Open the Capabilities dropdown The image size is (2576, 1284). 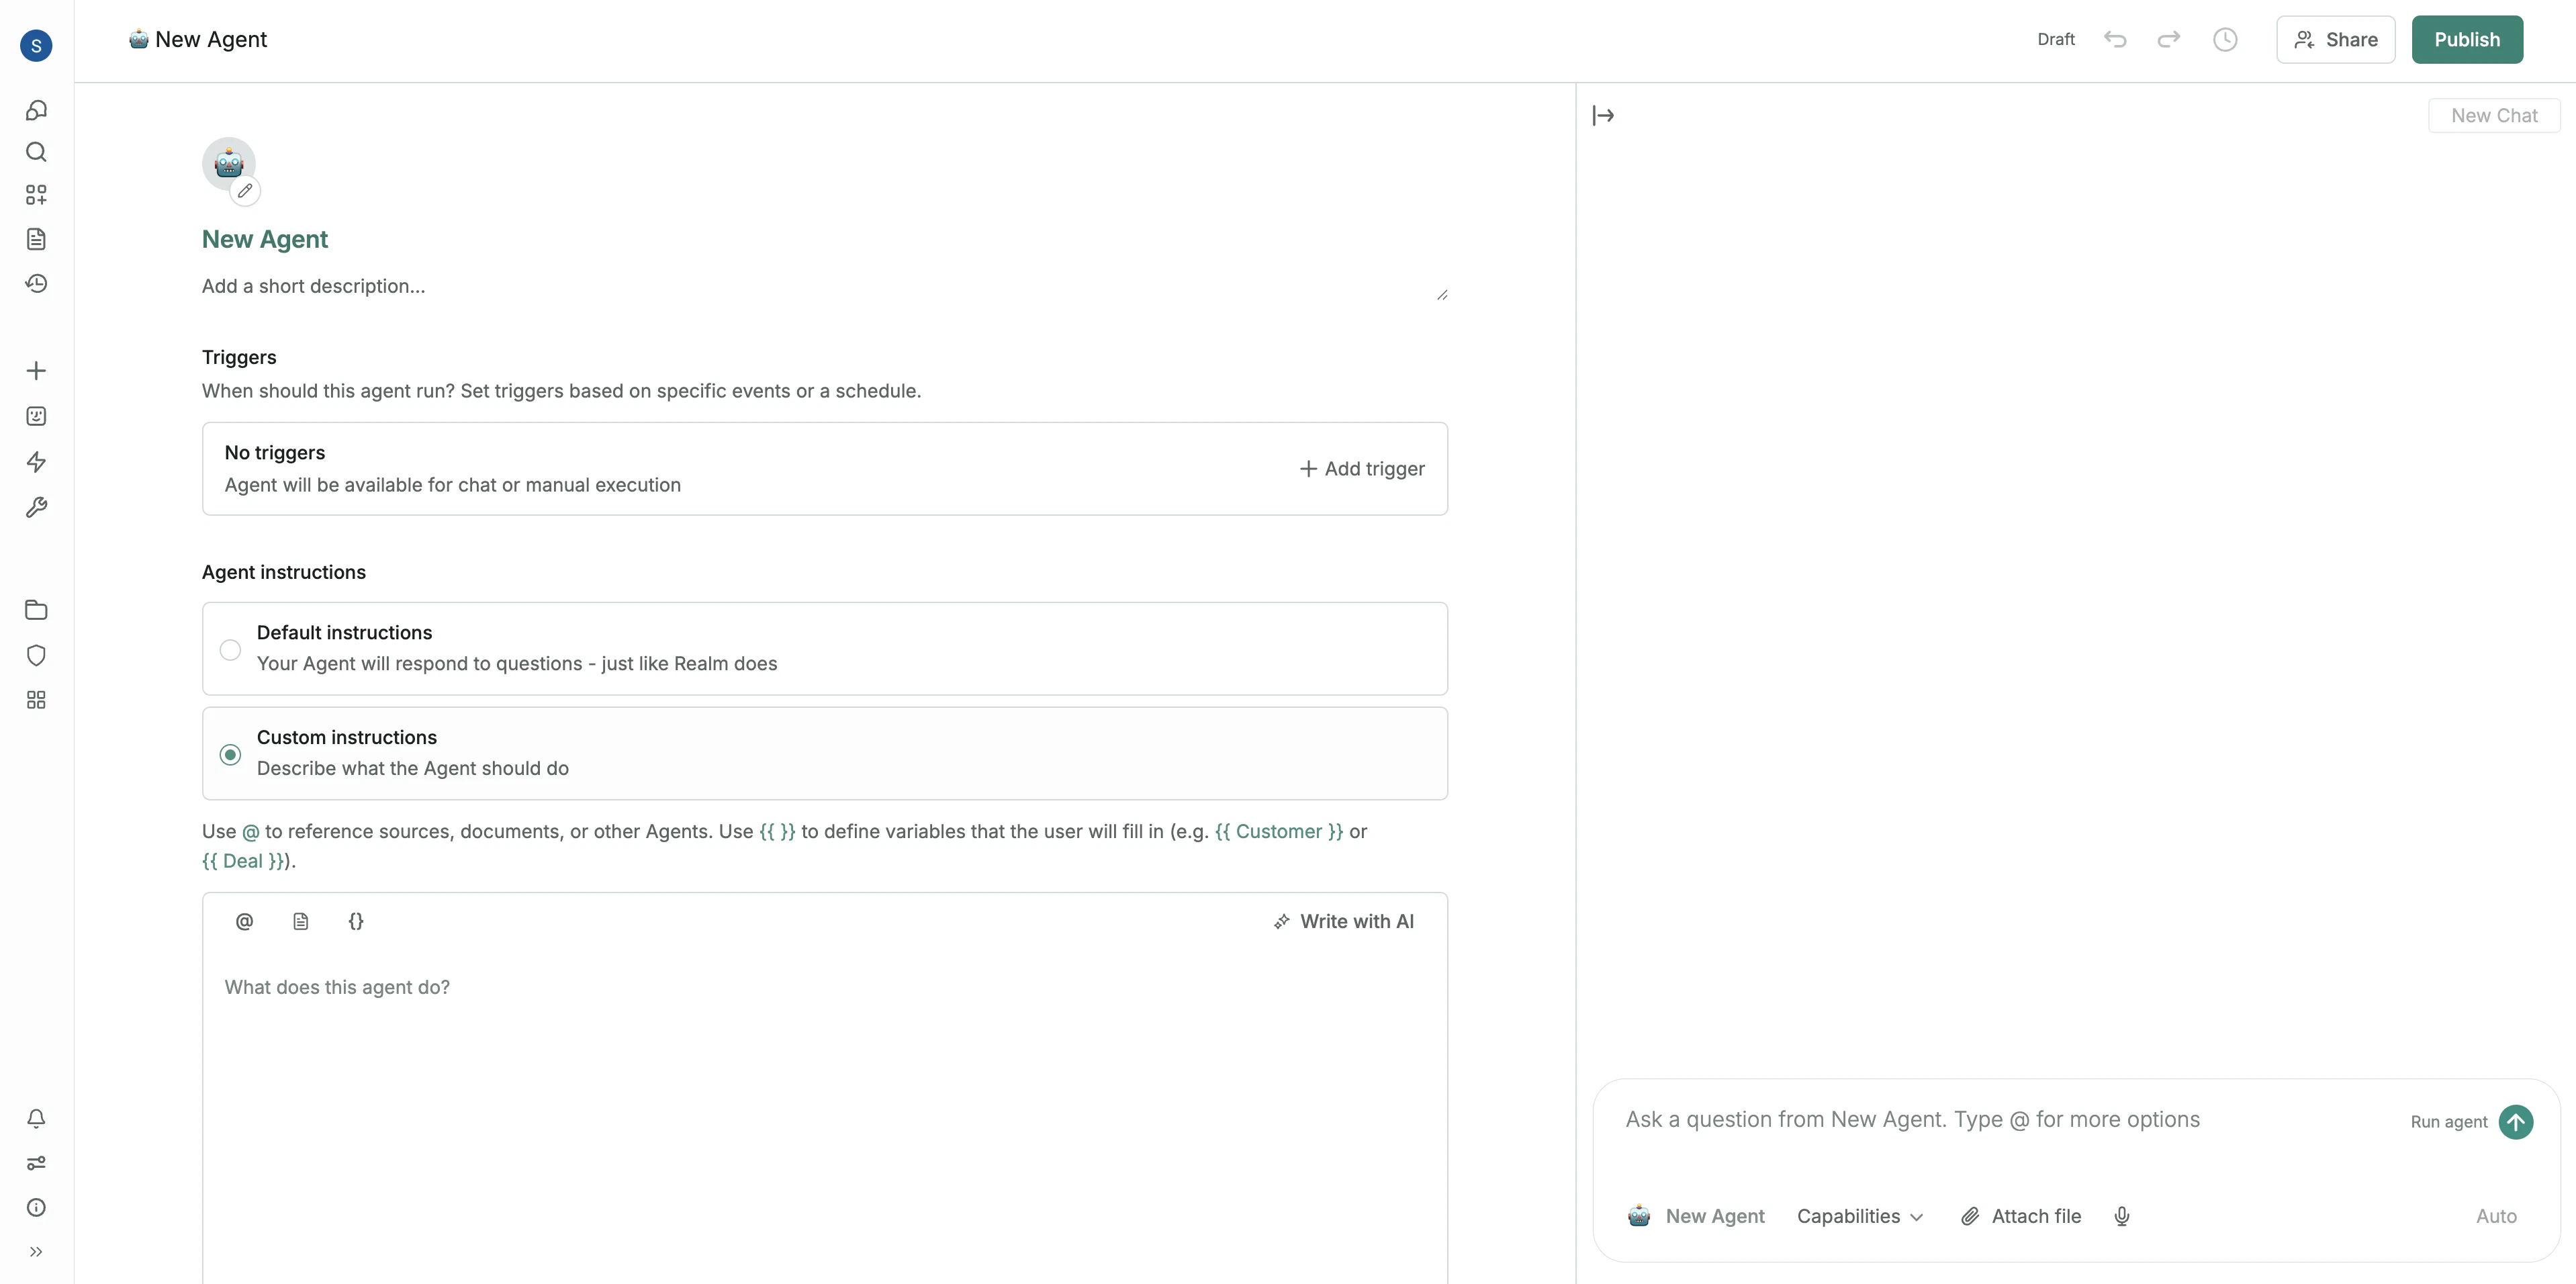pyautogui.click(x=1858, y=1216)
